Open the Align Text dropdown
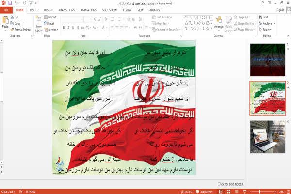The width and height of the screenshot is (291, 194). click(x=160, y=23)
